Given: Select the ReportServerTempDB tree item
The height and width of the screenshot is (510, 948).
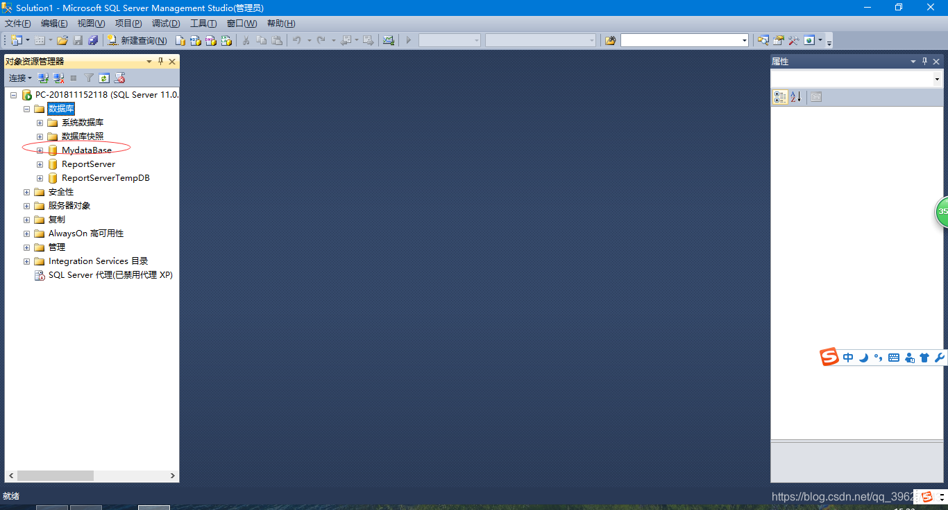Looking at the screenshot, I should 105,178.
